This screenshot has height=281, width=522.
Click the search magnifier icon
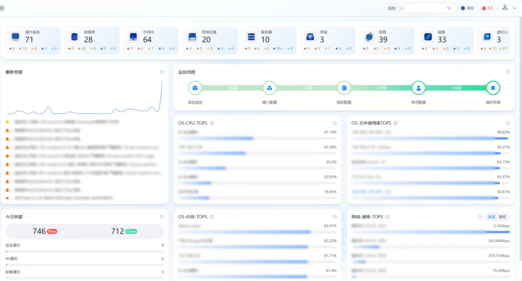[x=449, y=8]
